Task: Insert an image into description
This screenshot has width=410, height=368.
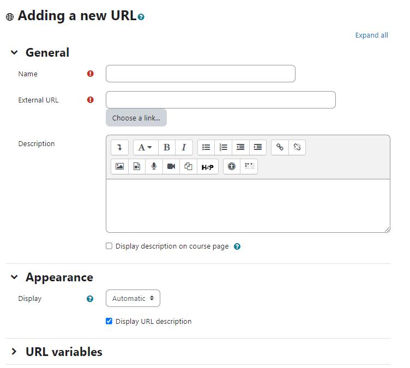Action: tap(119, 166)
